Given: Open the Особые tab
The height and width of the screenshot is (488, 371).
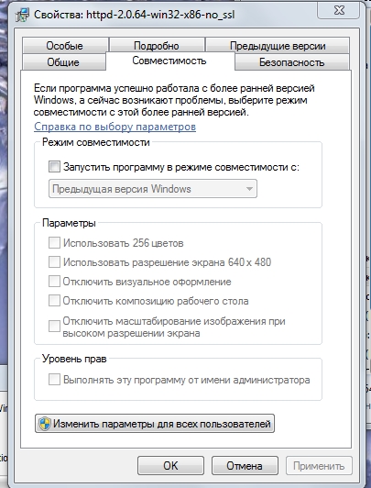Looking at the screenshot, I should 65,46.
